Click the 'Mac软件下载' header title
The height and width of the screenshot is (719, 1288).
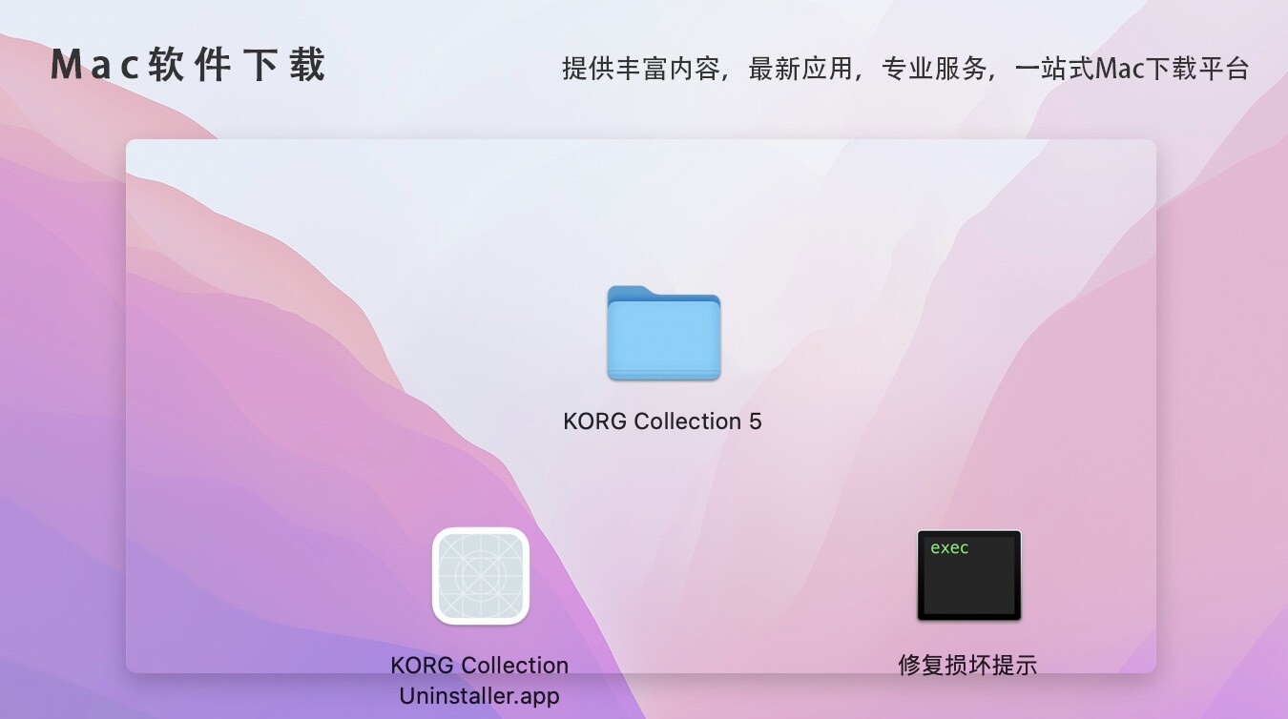tap(189, 65)
